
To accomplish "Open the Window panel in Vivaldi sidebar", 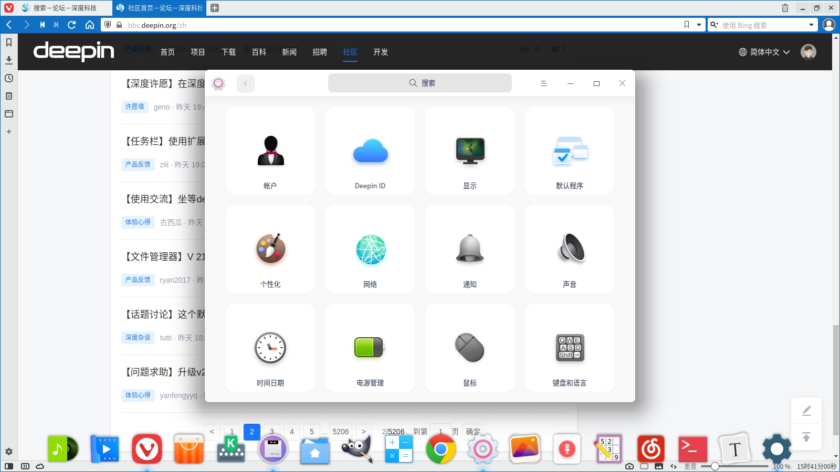I will point(9,114).
